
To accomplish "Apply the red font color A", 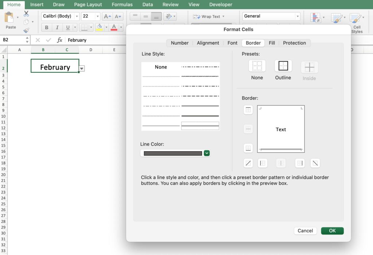I will pos(114,27).
